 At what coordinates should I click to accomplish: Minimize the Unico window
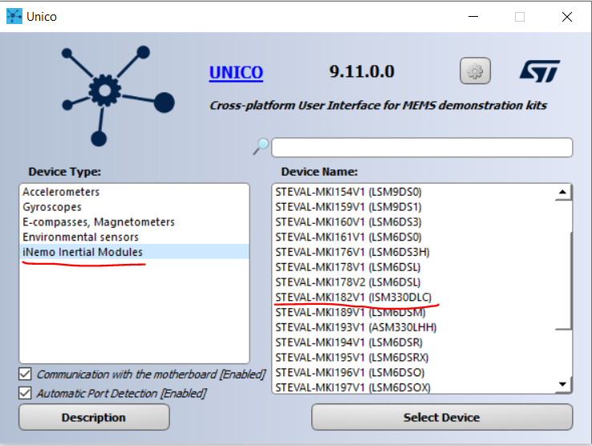pyautogui.click(x=473, y=17)
